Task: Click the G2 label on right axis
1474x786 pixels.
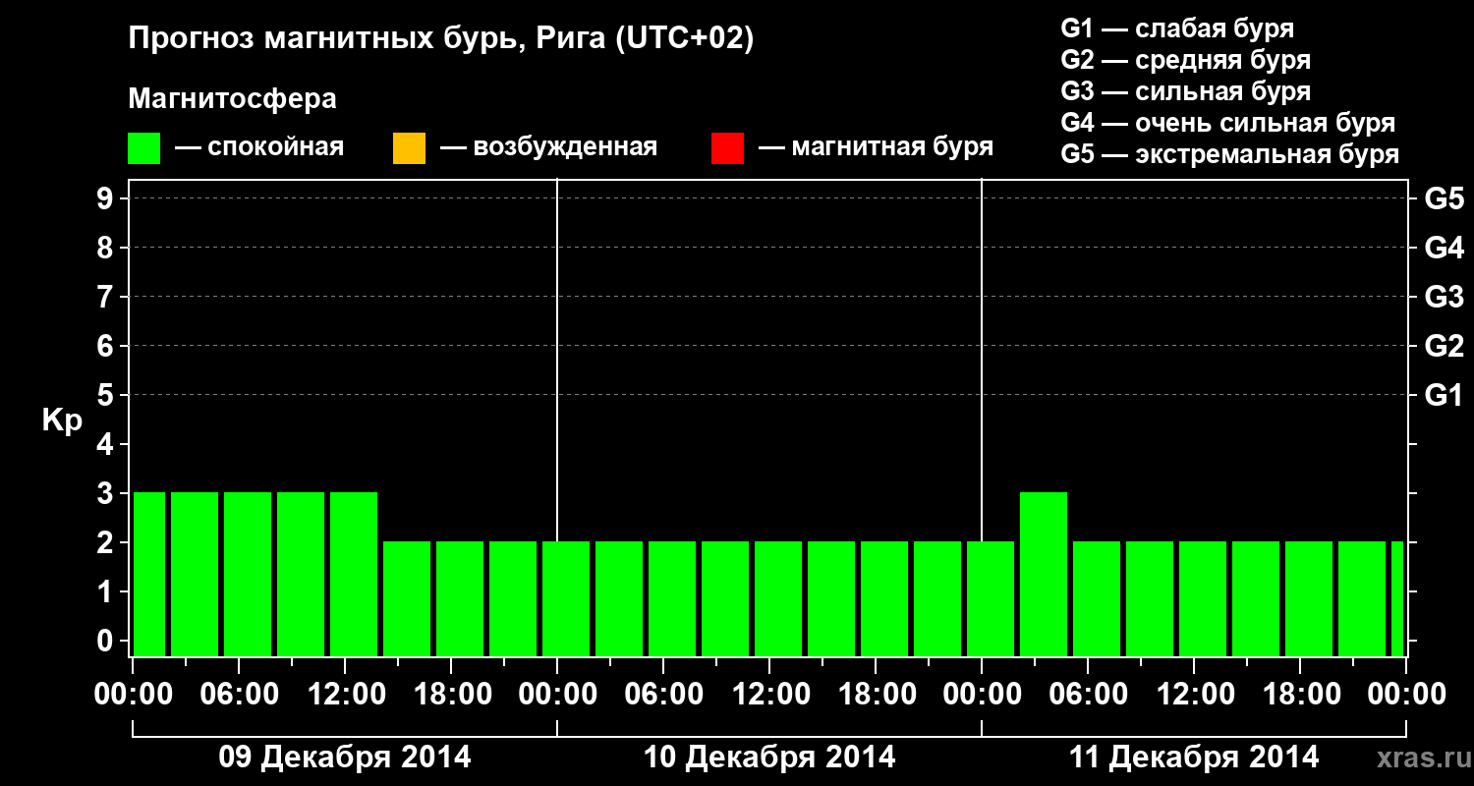Action: [x=1444, y=346]
